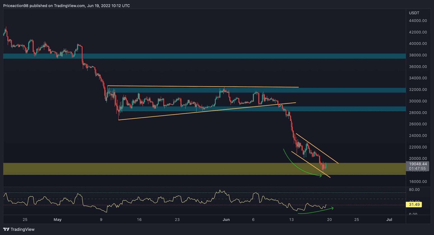This screenshot has width=434, height=235.
Task: Click the 24000.00 price axis label
Action: pos(418,136)
